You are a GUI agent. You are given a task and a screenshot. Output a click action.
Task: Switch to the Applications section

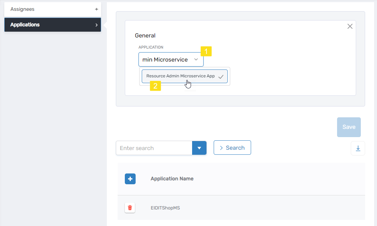coord(25,24)
